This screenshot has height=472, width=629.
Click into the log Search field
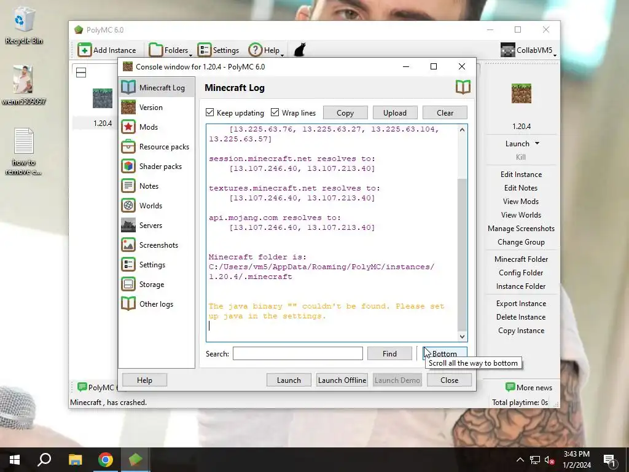tap(298, 353)
